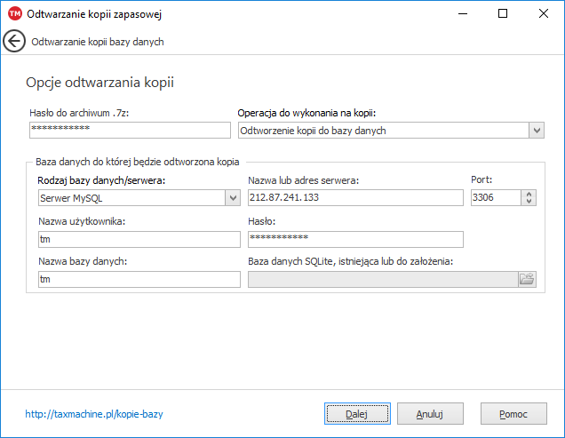Open help with the Pomoc button
The width and height of the screenshot is (565, 438).
click(513, 414)
